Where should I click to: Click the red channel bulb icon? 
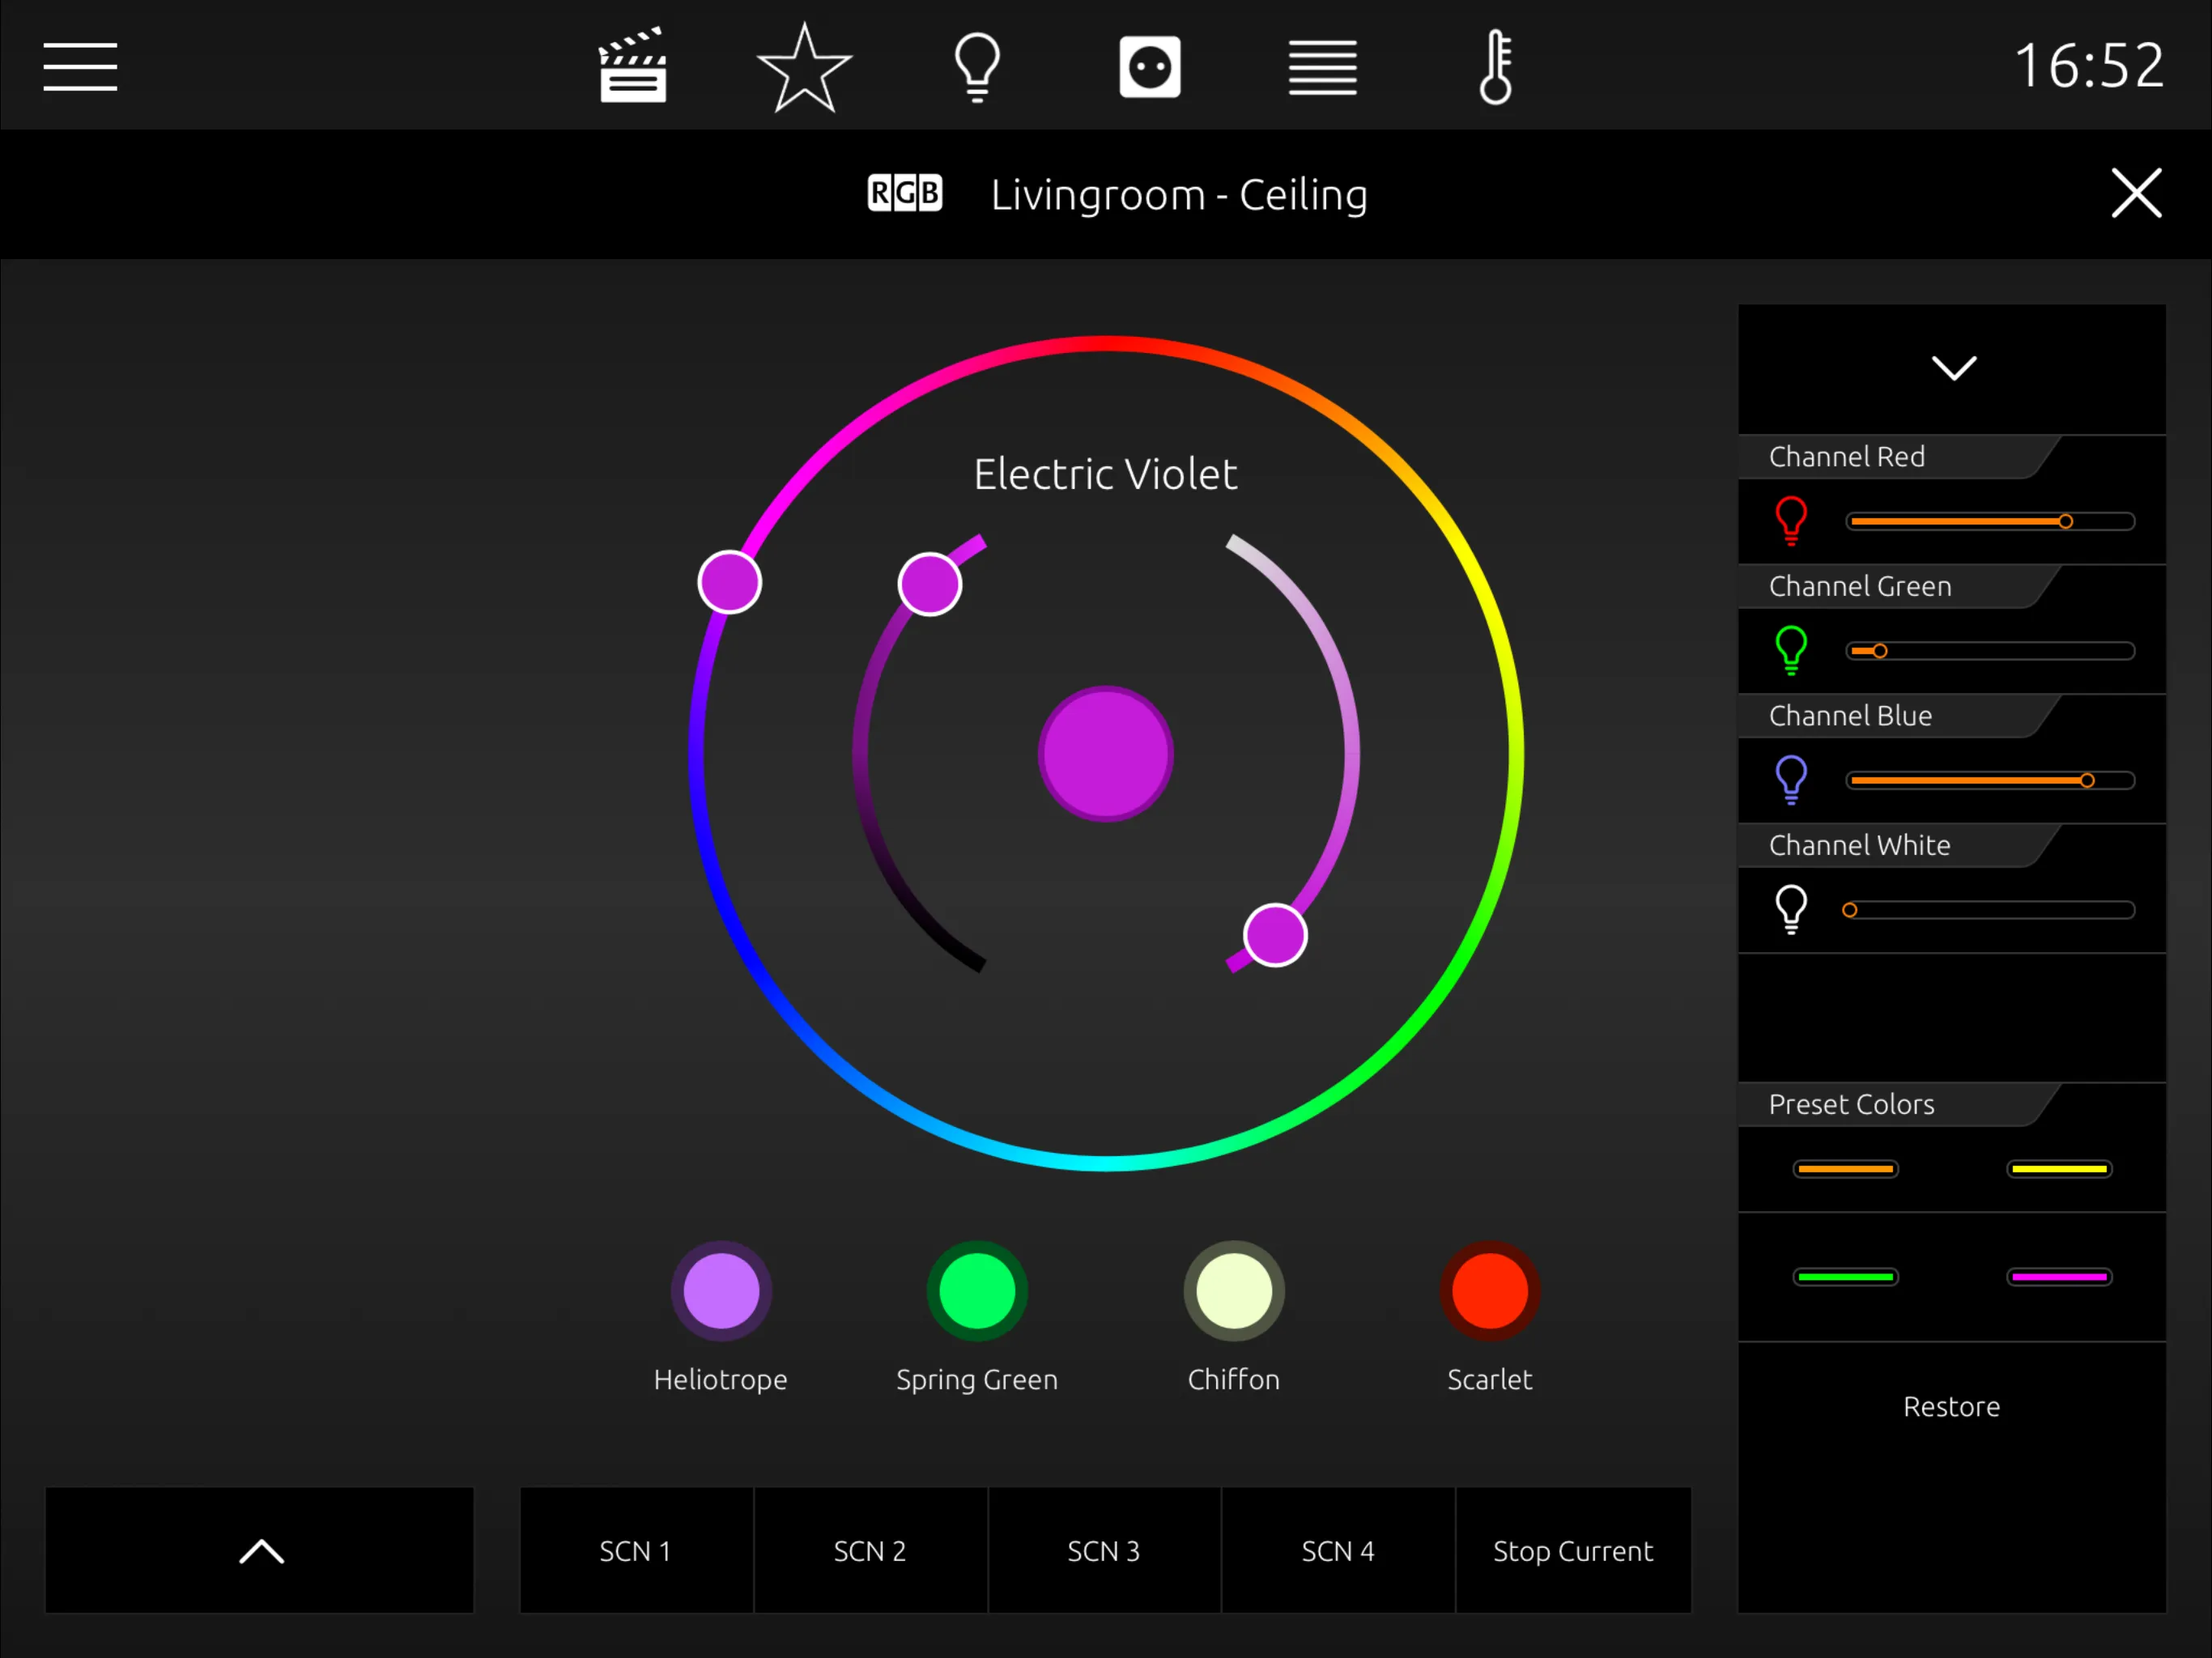click(1791, 521)
